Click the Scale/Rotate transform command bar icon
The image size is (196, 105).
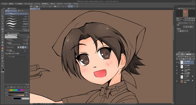pos(57,6)
